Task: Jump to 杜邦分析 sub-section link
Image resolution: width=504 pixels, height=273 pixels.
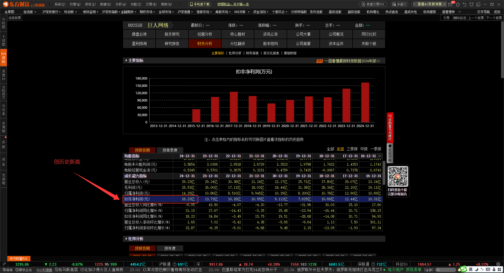Action: (235, 53)
